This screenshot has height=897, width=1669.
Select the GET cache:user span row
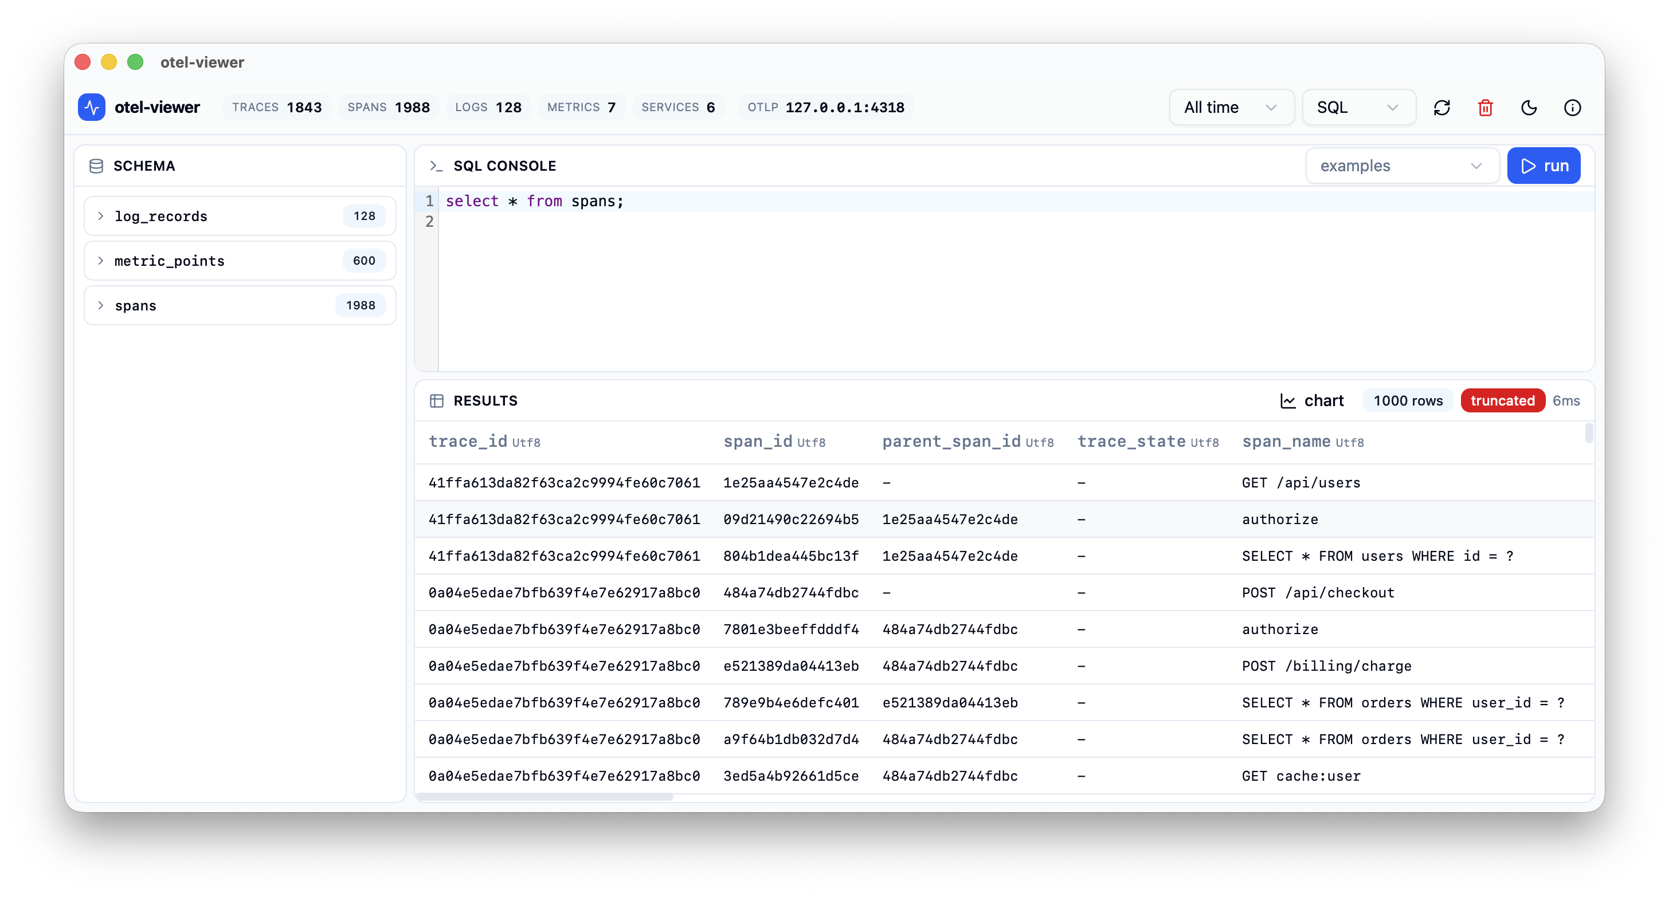point(1004,777)
